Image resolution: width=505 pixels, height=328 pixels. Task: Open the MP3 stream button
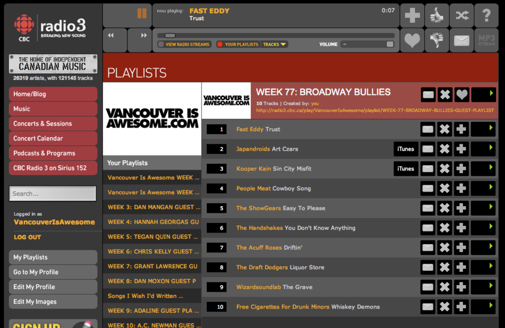coord(486,40)
